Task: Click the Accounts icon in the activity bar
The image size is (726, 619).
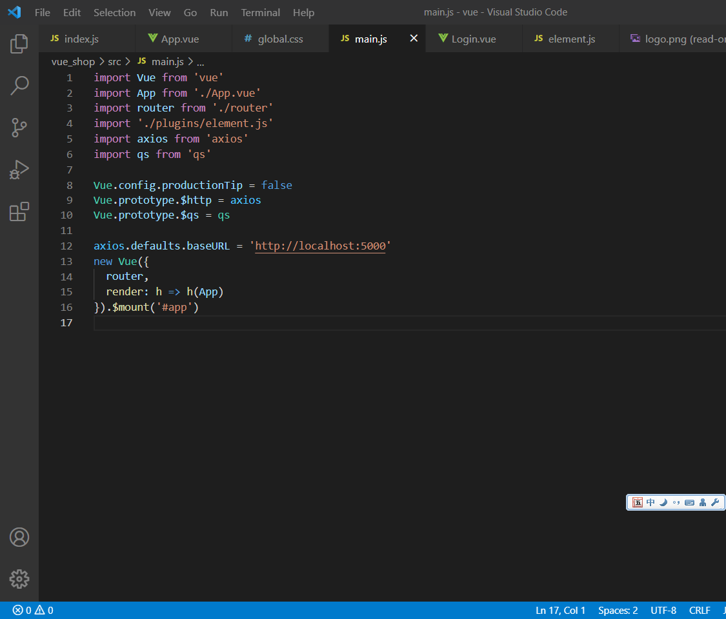Action: tap(19, 537)
